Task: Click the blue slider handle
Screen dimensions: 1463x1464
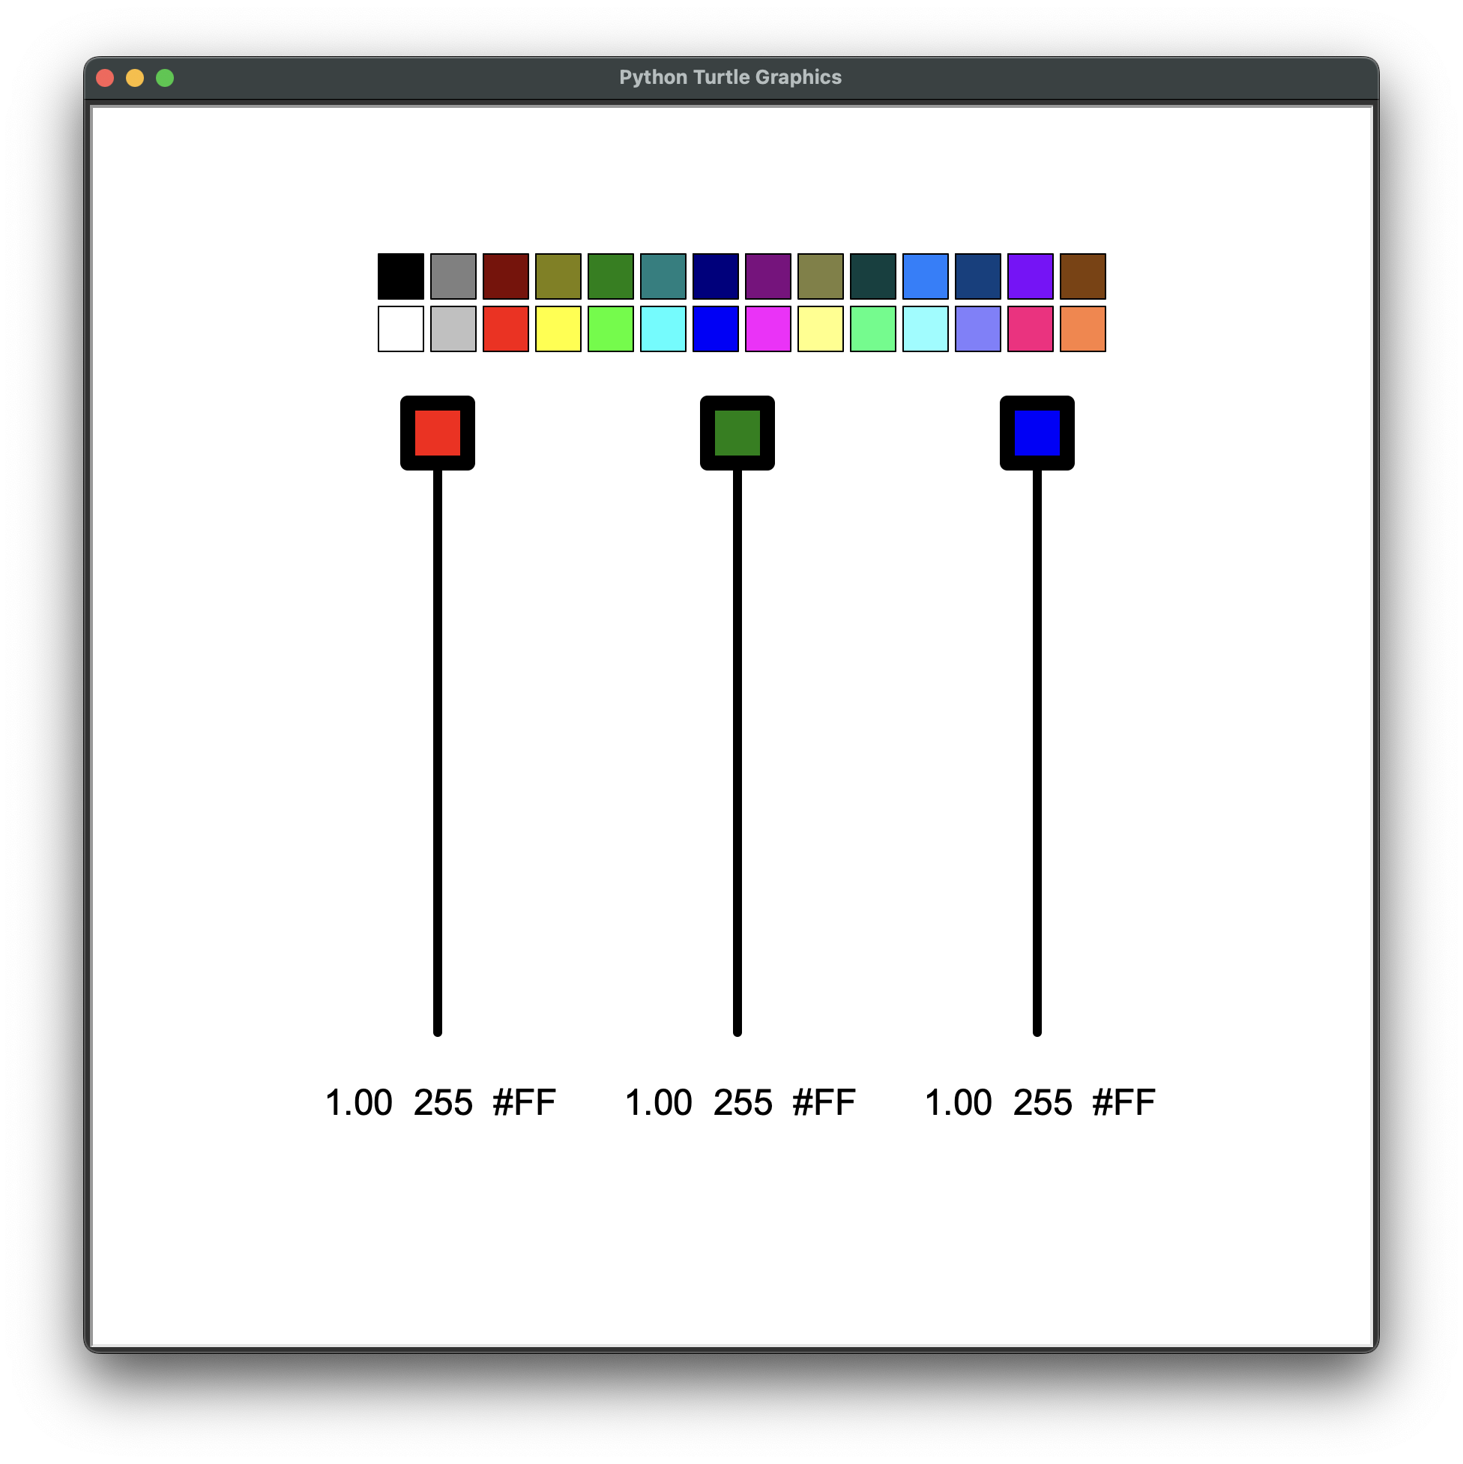Action: tap(1037, 433)
